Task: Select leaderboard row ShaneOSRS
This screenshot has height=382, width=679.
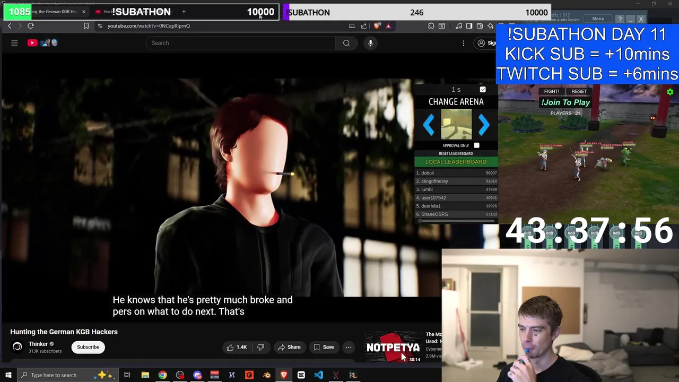Action: (x=456, y=214)
